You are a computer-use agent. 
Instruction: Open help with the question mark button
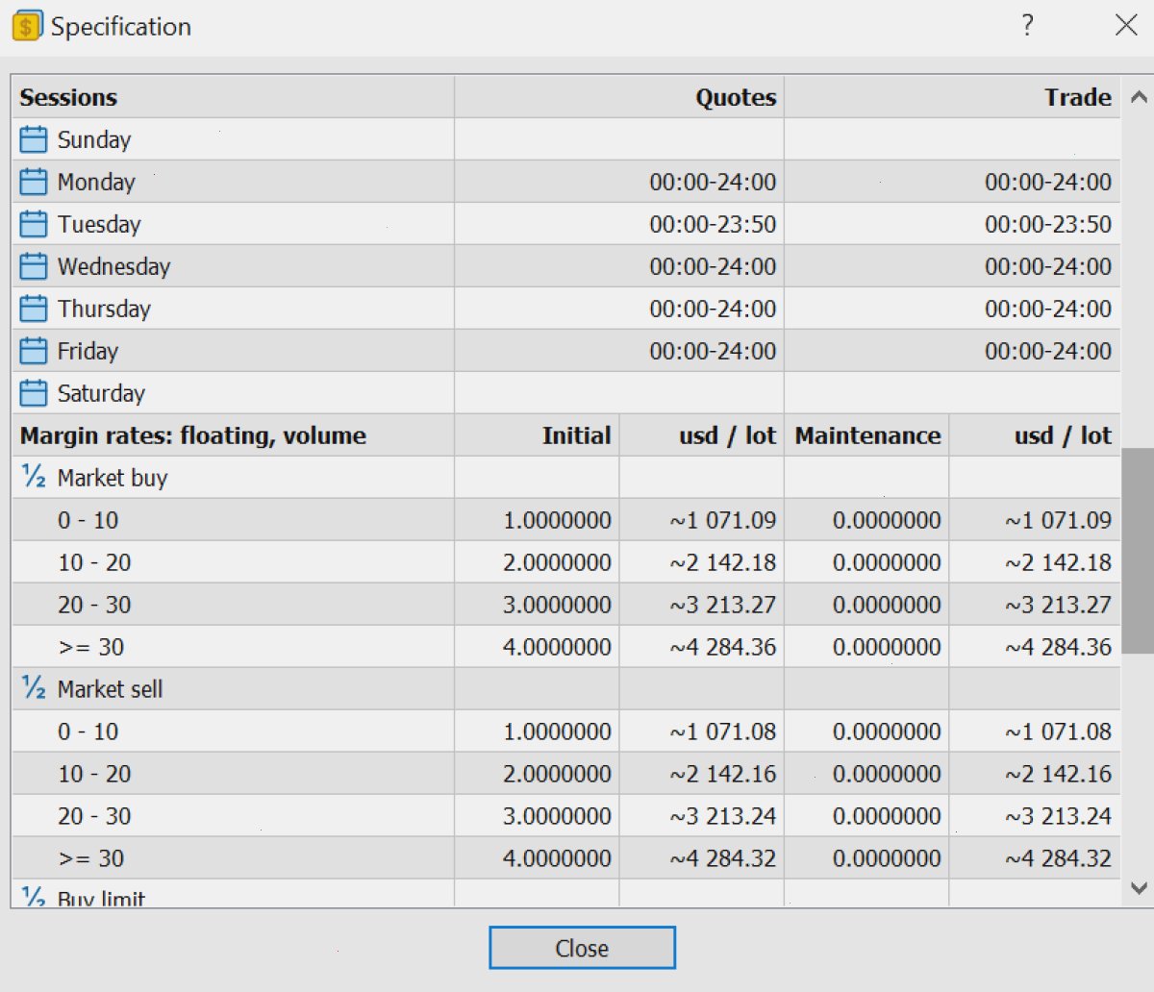click(x=1028, y=25)
